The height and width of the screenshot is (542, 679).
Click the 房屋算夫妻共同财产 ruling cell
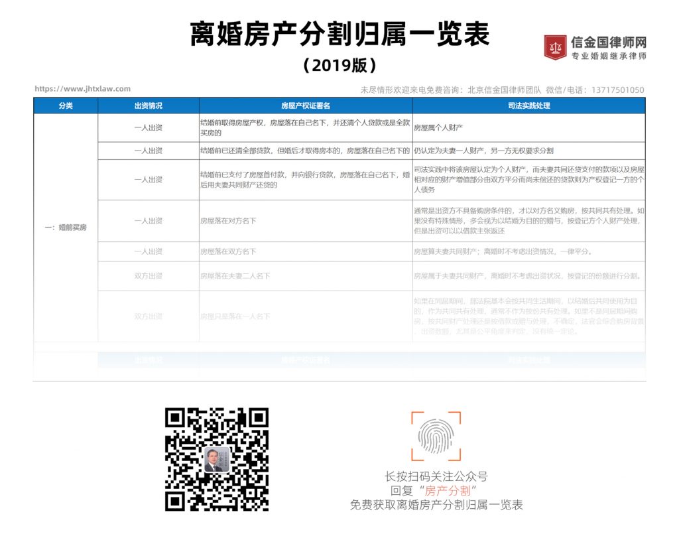(528, 251)
